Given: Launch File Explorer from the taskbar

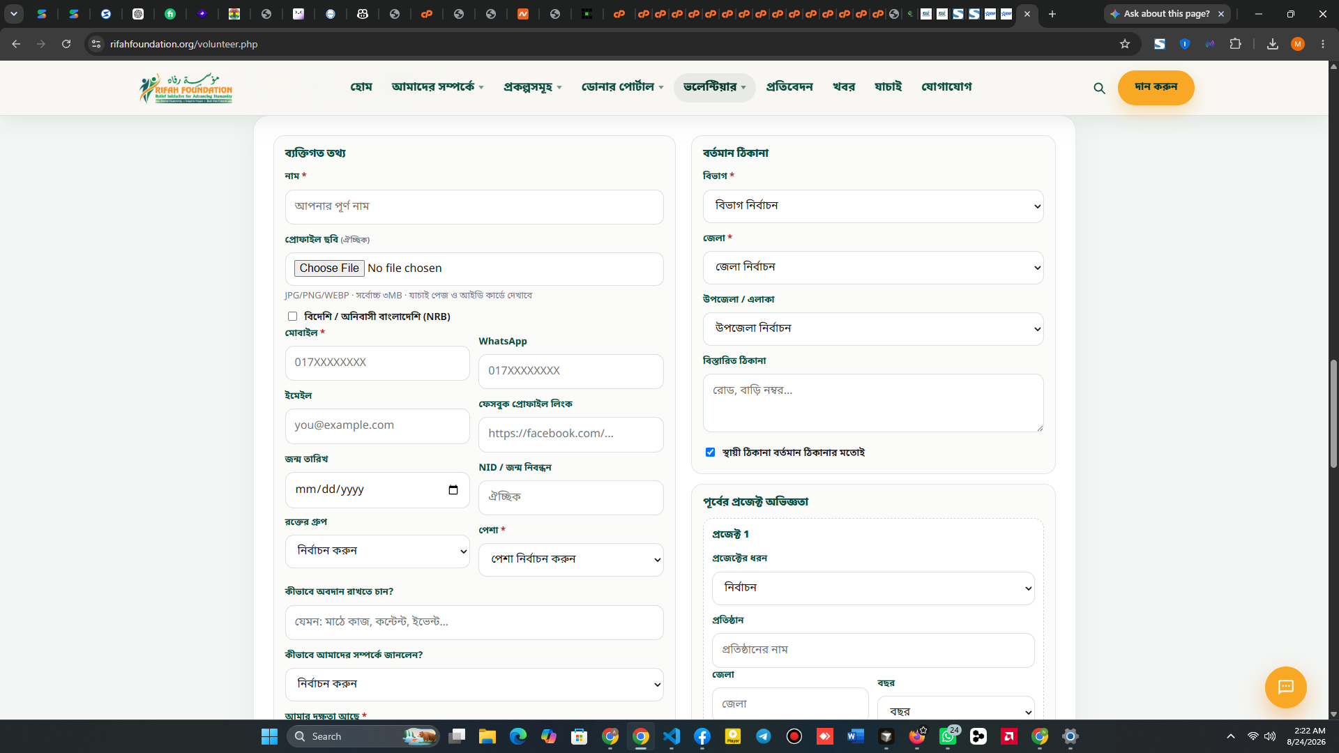Looking at the screenshot, I should [x=487, y=736].
